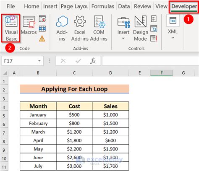Screen dimensions: 199x171
Task: Click the Cost header cell
Action: click(74, 106)
